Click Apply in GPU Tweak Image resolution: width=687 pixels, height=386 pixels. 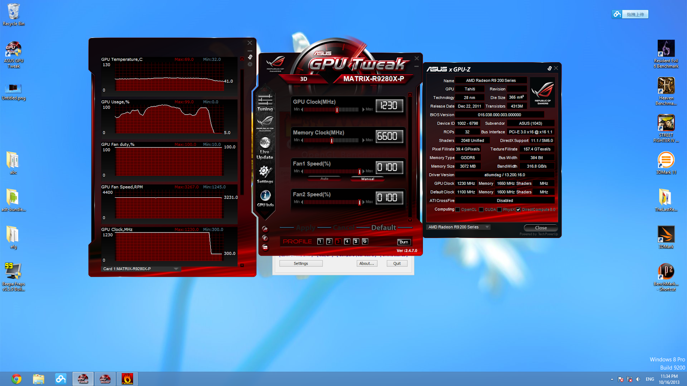coord(305,227)
